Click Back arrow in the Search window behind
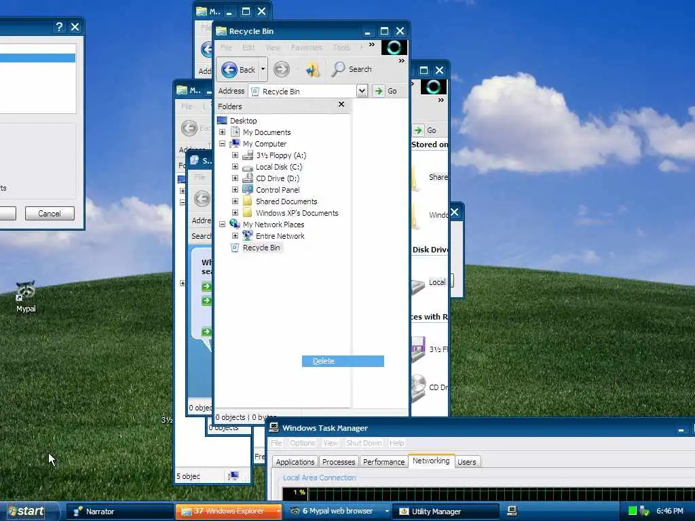 202,199
